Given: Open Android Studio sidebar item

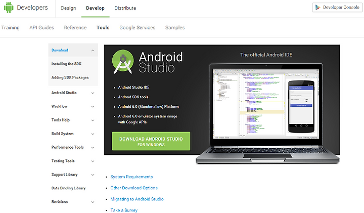Looking at the screenshot, I should pyautogui.click(x=64, y=93).
